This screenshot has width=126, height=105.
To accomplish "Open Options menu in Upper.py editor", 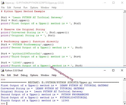I will coord(34,8).
